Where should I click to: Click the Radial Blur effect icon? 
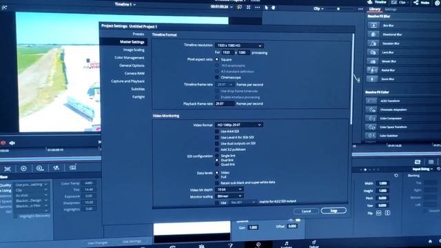click(x=372, y=70)
